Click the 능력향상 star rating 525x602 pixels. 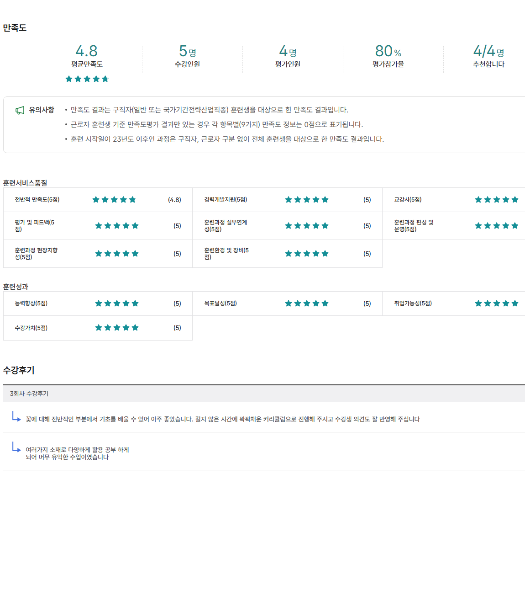[x=116, y=304]
